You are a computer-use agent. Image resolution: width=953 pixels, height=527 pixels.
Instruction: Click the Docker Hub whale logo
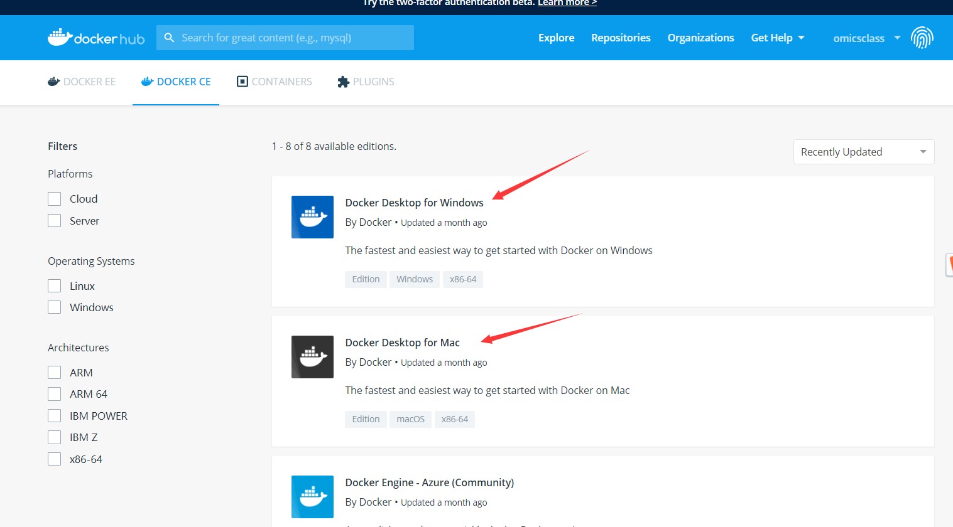point(96,38)
